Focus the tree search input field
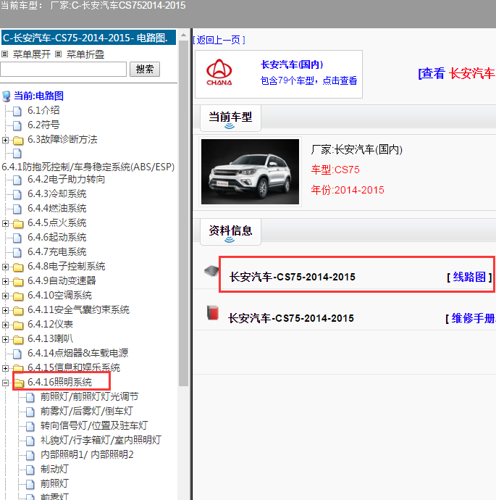496x500 pixels. [64, 69]
